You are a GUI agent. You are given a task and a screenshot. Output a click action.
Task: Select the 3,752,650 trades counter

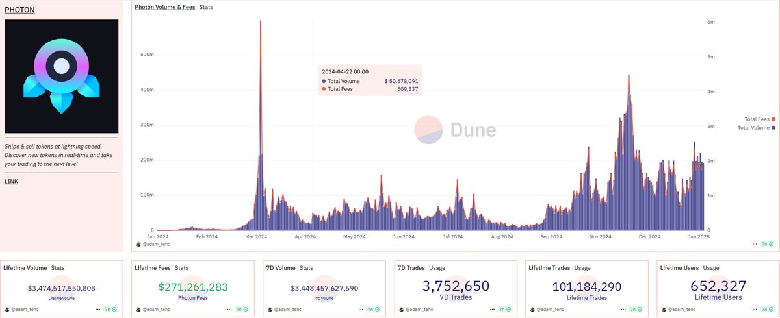tap(456, 286)
